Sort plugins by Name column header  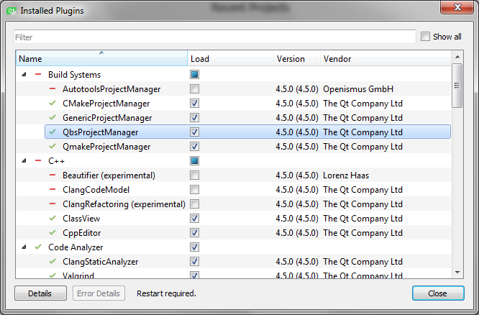pos(101,59)
